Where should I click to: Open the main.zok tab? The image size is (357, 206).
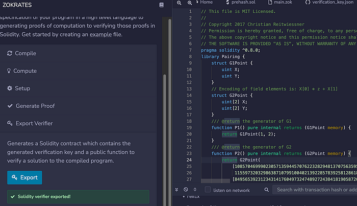(280, 2)
